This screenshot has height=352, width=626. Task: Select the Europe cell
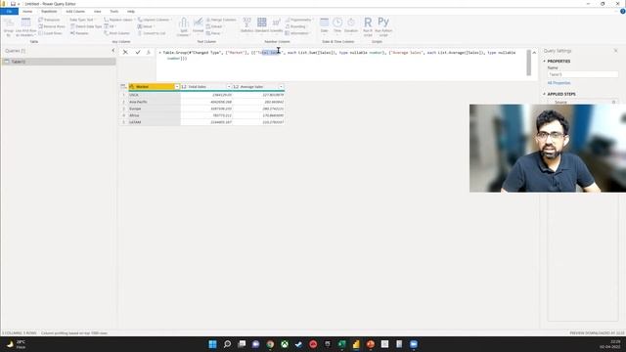(x=155, y=109)
